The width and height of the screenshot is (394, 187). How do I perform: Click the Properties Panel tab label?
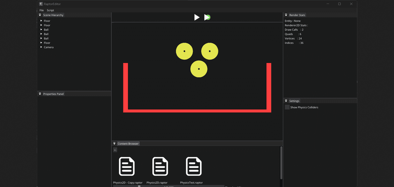(x=54, y=94)
